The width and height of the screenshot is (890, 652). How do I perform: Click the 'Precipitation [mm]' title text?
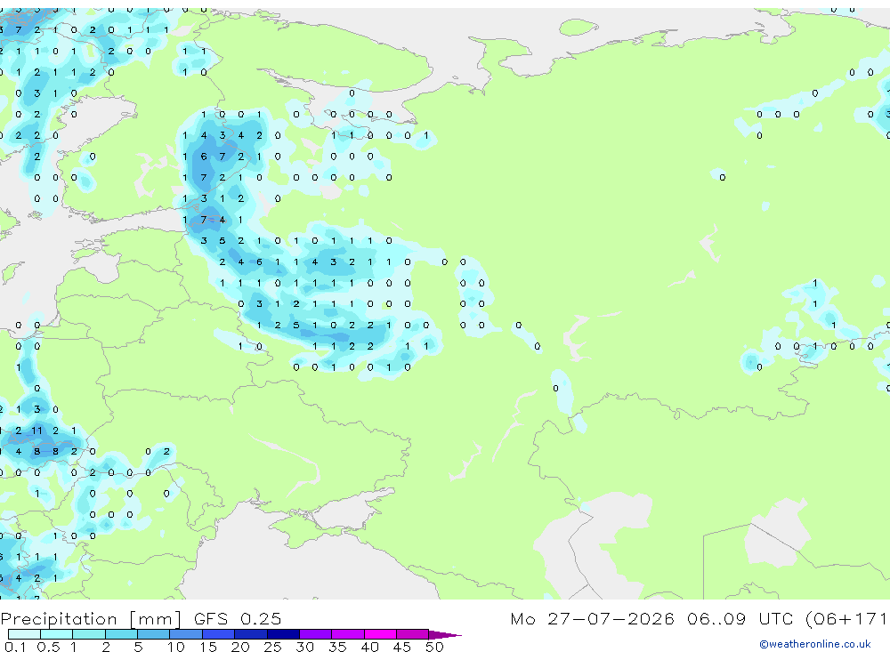[91, 619]
